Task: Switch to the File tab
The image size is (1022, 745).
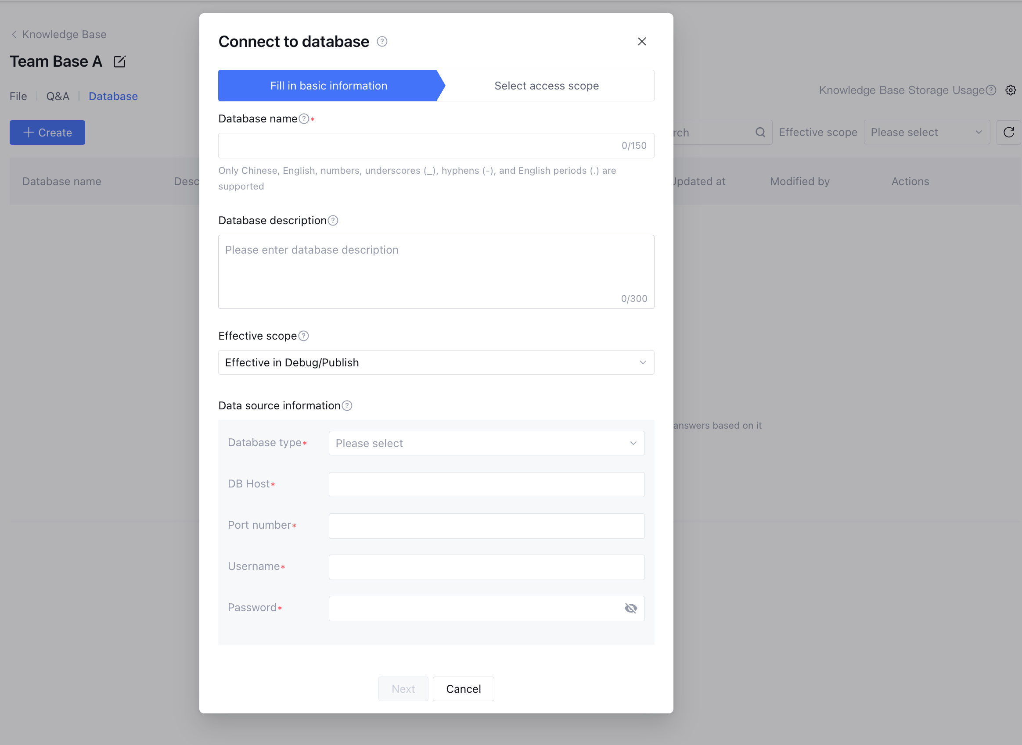Action: pyautogui.click(x=18, y=97)
